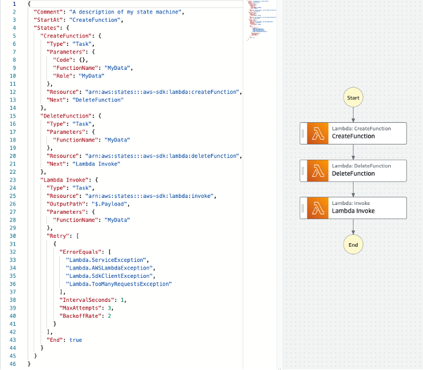Click line number 1 in the gutter
This screenshot has width=423, height=370.
(x=14, y=4)
